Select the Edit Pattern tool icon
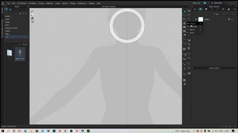This screenshot has height=133, width=238. pos(184,15)
